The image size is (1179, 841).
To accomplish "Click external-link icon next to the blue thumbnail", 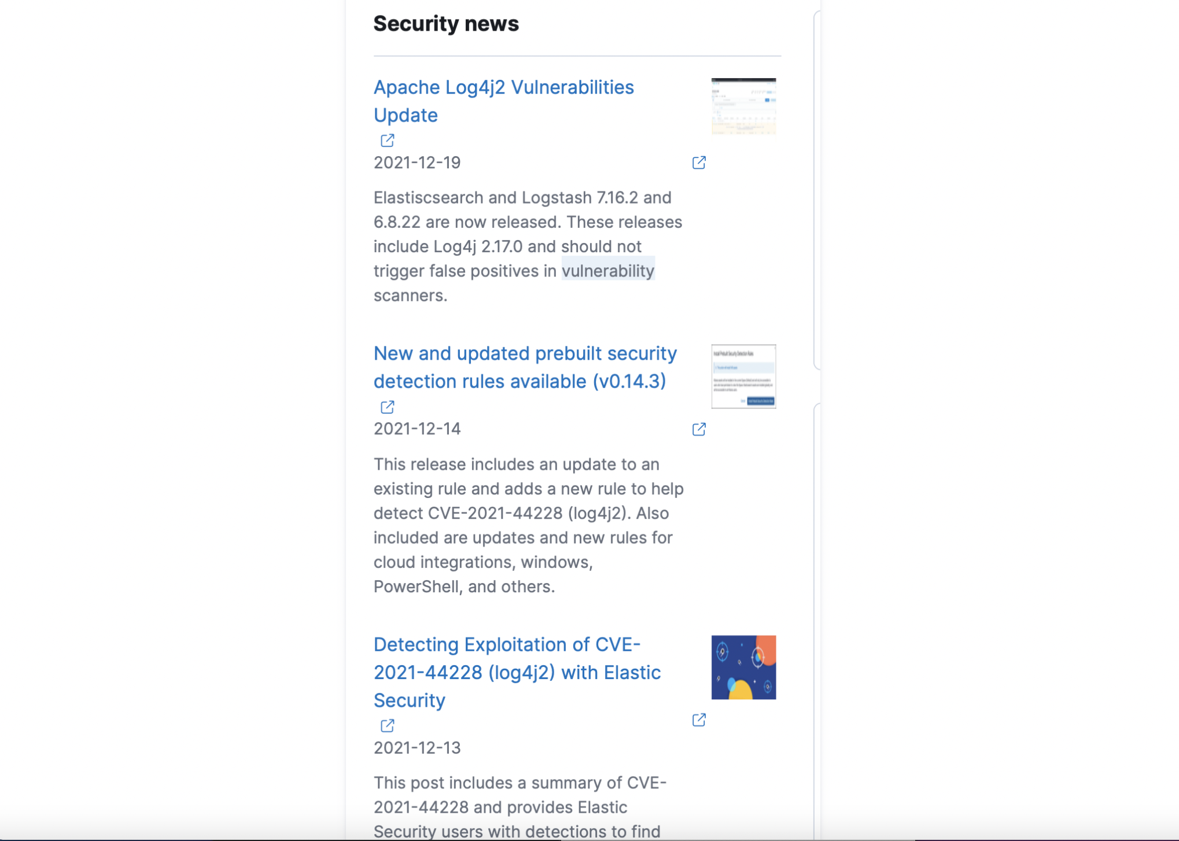I will tap(699, 720).
